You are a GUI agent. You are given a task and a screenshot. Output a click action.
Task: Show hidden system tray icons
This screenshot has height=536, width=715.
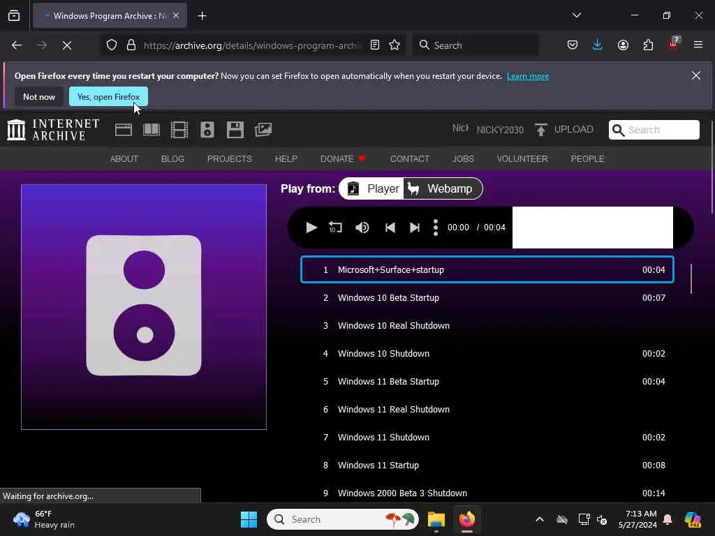[540, 519]
